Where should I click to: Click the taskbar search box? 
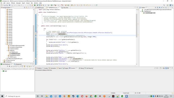[20, 96]
